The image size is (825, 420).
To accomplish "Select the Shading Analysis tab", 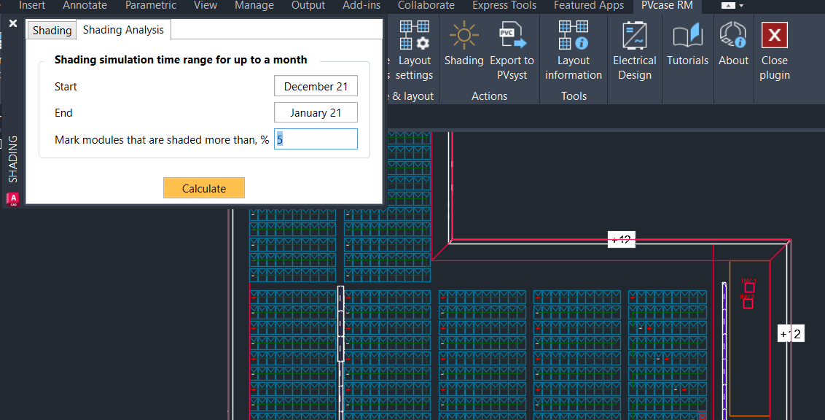I will tap(123, 30).
